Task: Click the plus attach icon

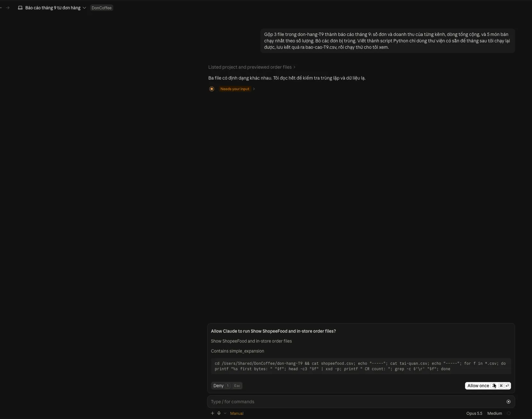Action: point(212,413)
